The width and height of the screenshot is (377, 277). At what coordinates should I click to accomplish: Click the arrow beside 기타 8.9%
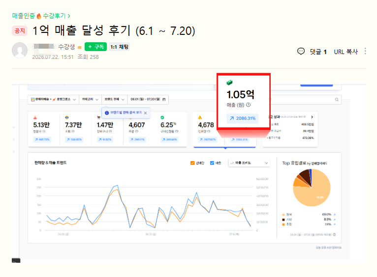point(335,220)
